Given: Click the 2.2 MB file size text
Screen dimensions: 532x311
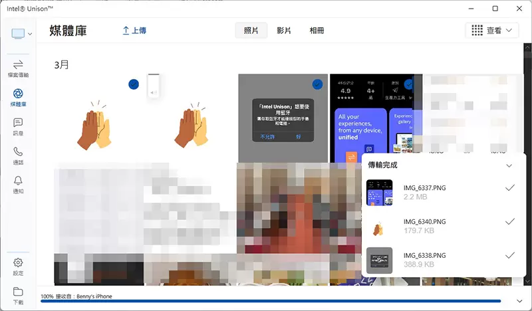Looking at the screenshot, I should pos(415,197).
